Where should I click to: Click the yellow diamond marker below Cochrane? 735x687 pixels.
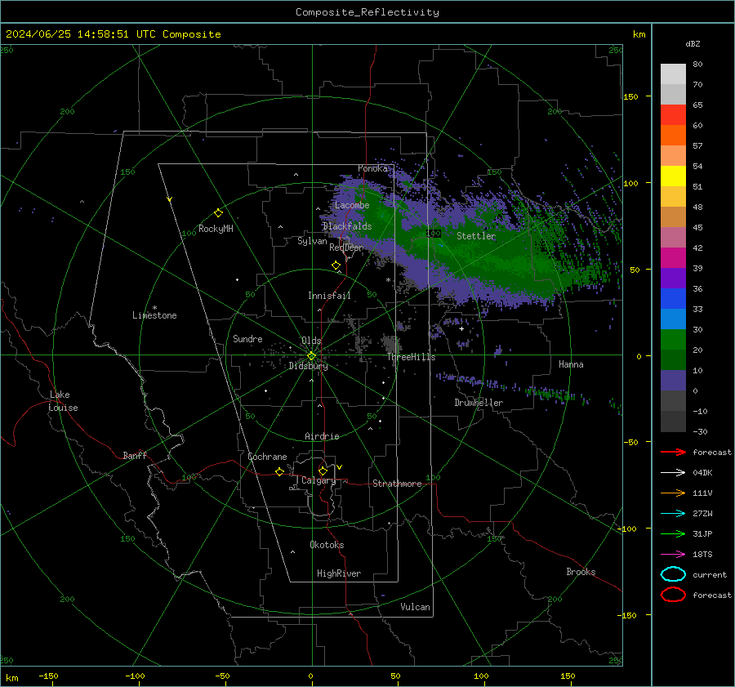(x=280, y=471)
